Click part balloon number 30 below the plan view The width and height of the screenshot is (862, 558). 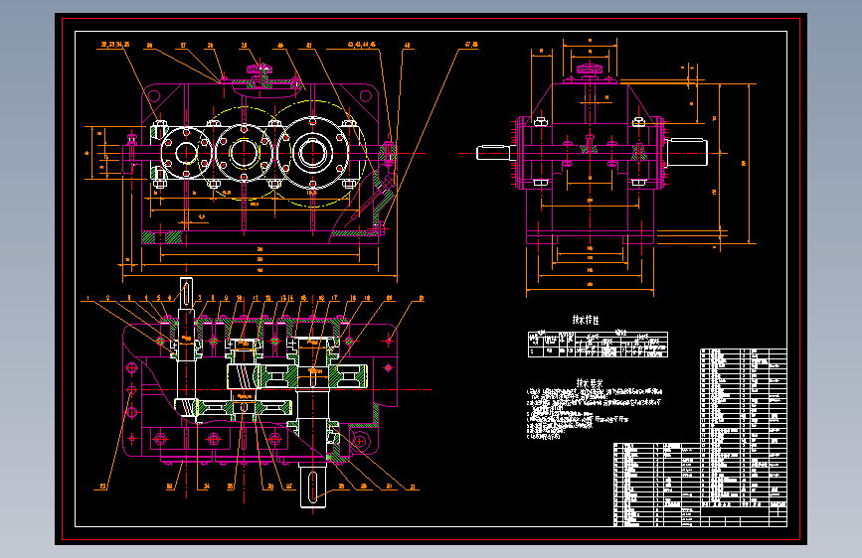click(x=389, y=487)
